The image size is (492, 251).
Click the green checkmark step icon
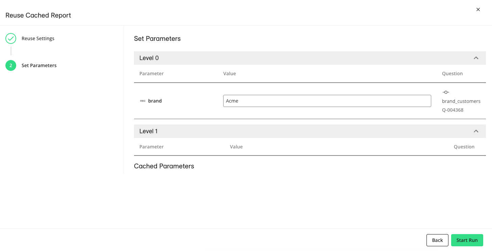coord(11,38)
